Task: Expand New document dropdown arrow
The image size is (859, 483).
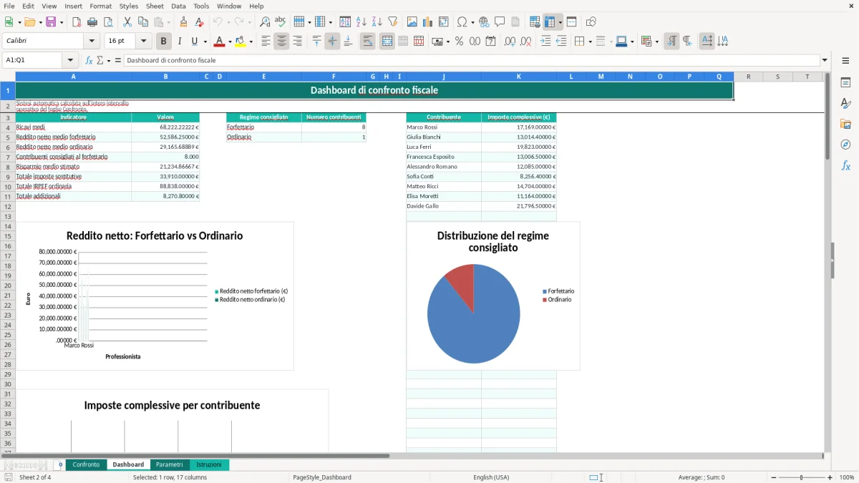Action: point(20,22)
